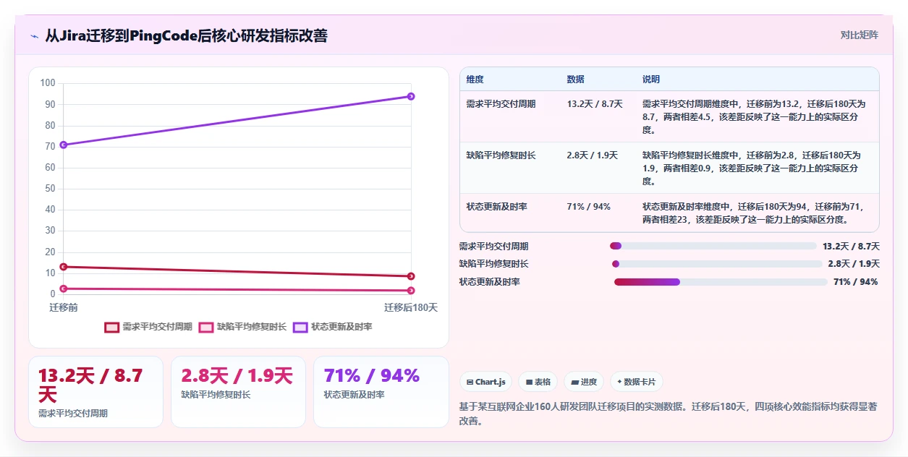Toggle the 缺陷平均修复时长 legend swatch

click(206, 327)
